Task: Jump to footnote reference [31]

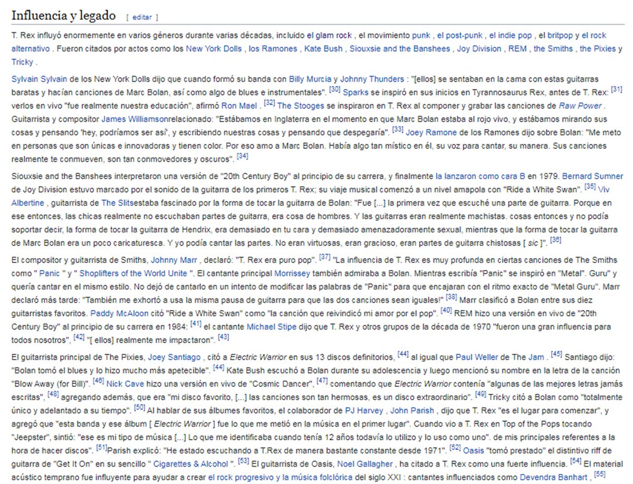Action: click(617, 90)
